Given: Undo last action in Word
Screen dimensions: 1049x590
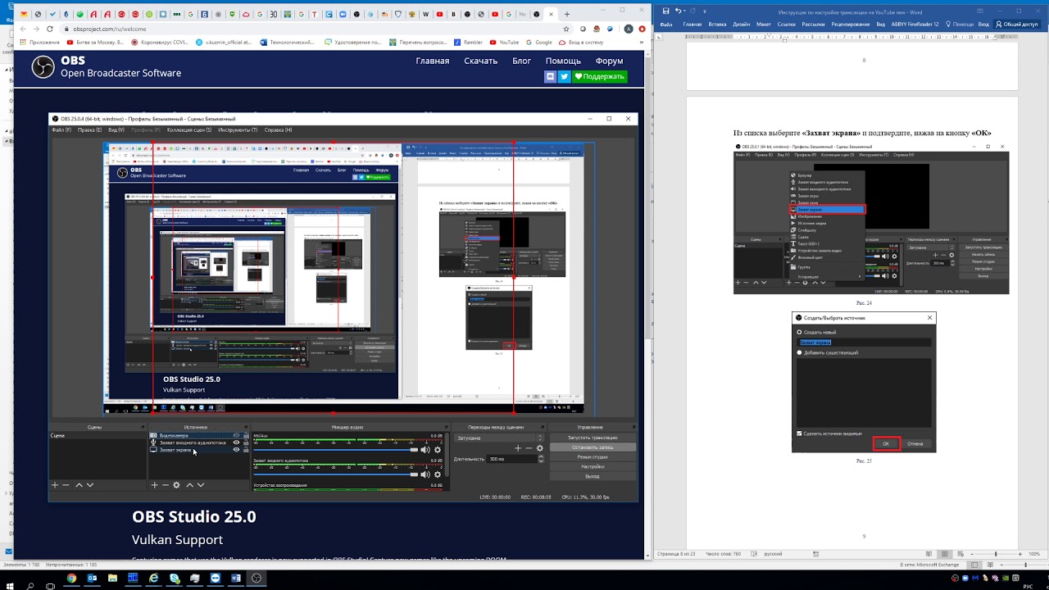Looking at the screenshot, I should click(679, 11).
